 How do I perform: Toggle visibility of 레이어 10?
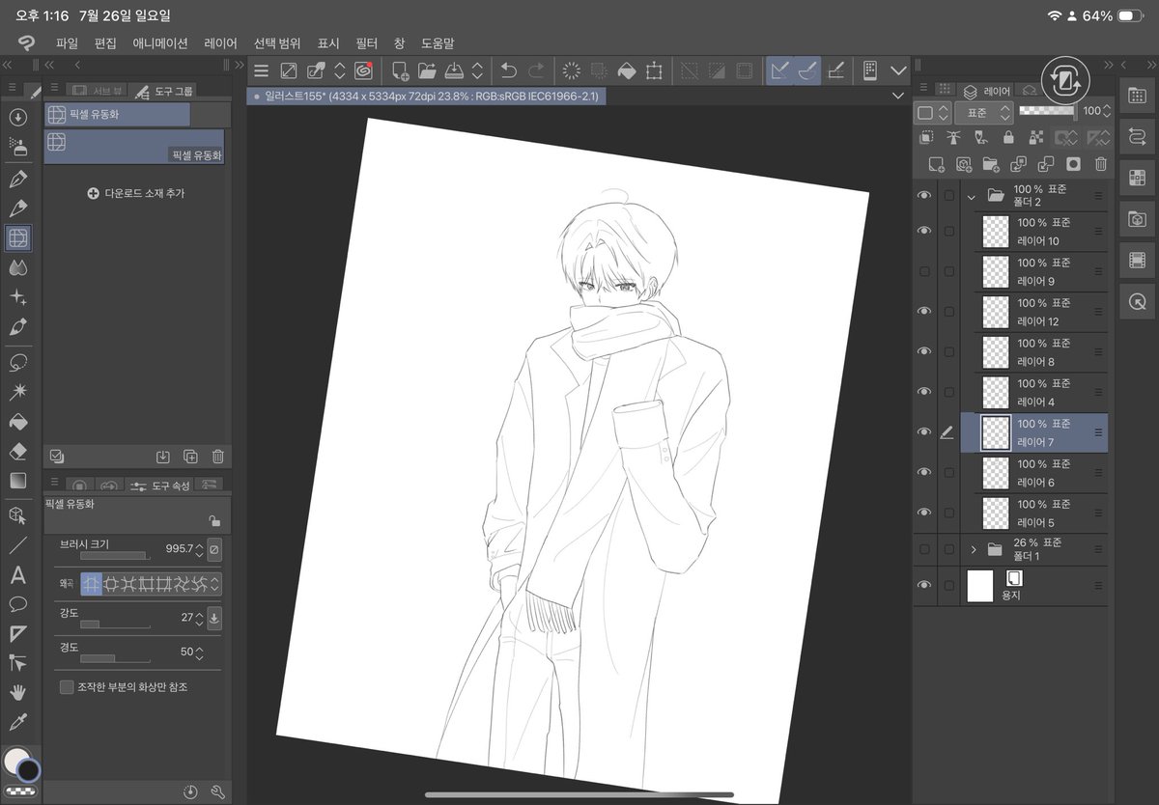coord(924,231)
